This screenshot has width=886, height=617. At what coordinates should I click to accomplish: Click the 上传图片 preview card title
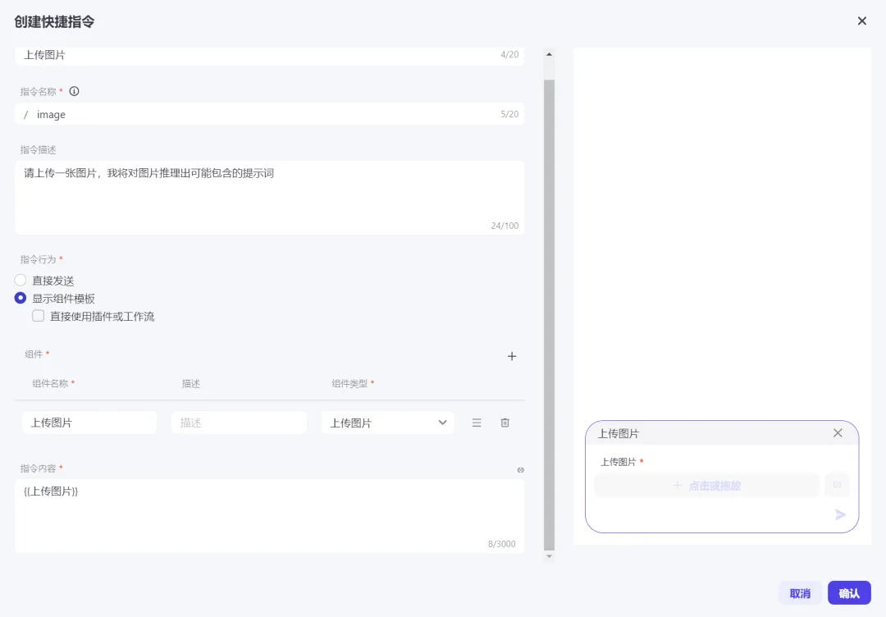tap(619, 433)
